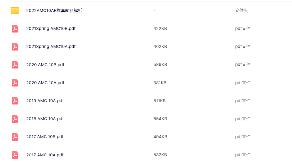292x163 pixels.
Task: Click the PDF icon beside 2020 AMC 10B.pdf
Action: 15,65
